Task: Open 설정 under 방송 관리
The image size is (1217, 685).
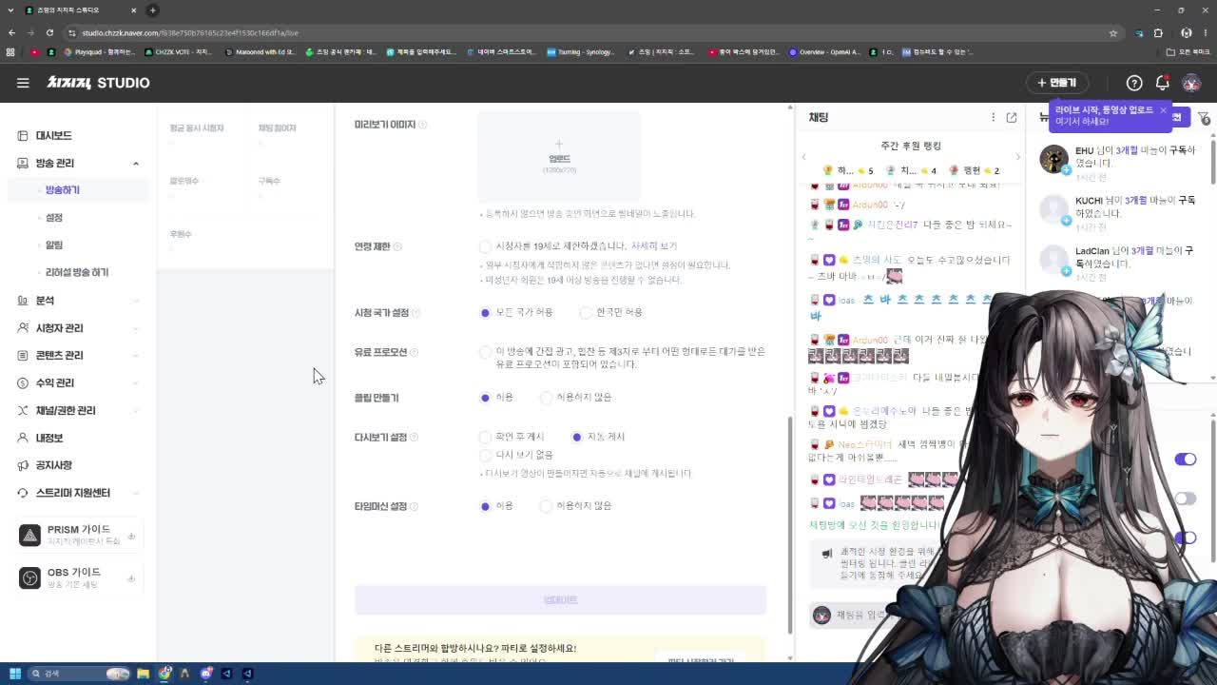Action: [x=54, y=218]
